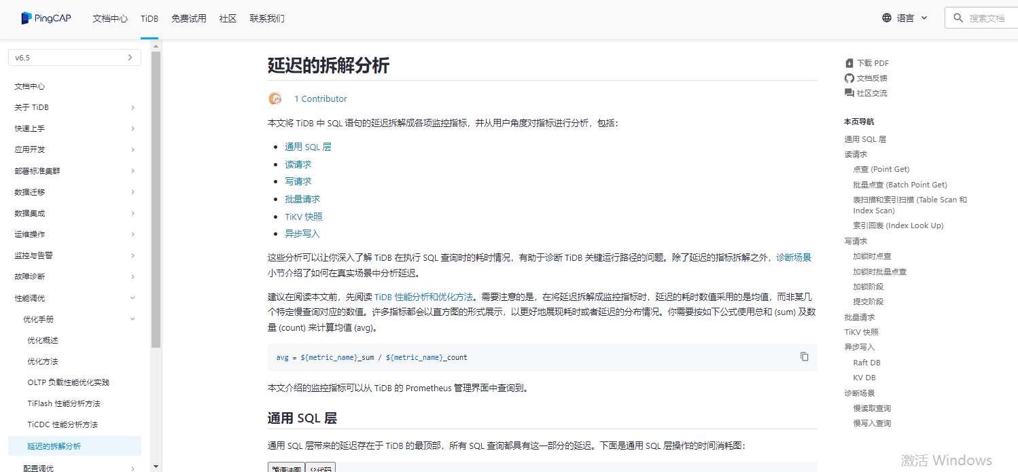The height and width of the screenshot is (472, 1018).
Task: Open OLTP 负载性能优化实践 page
Action: pyautogui.click(x=68, y=382)
